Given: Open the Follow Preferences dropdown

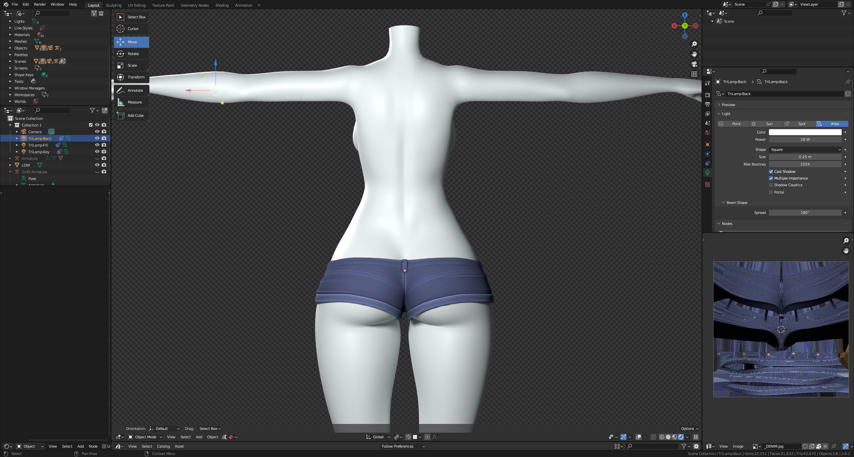Looking at the screenshot, I should [403, 446].
